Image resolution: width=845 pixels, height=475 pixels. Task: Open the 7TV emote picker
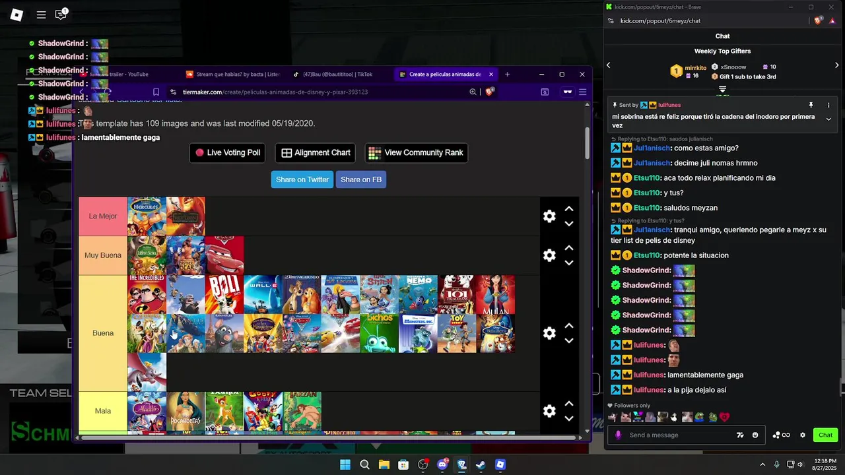tap(741, 435)
